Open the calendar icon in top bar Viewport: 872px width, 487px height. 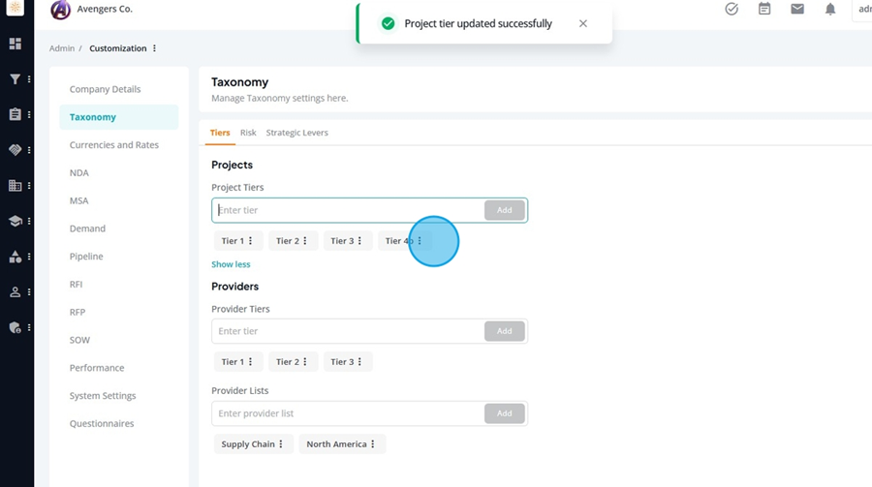(764, 9)
